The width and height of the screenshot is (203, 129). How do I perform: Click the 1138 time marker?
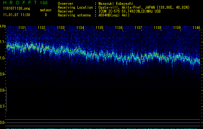tap(157, 28)
